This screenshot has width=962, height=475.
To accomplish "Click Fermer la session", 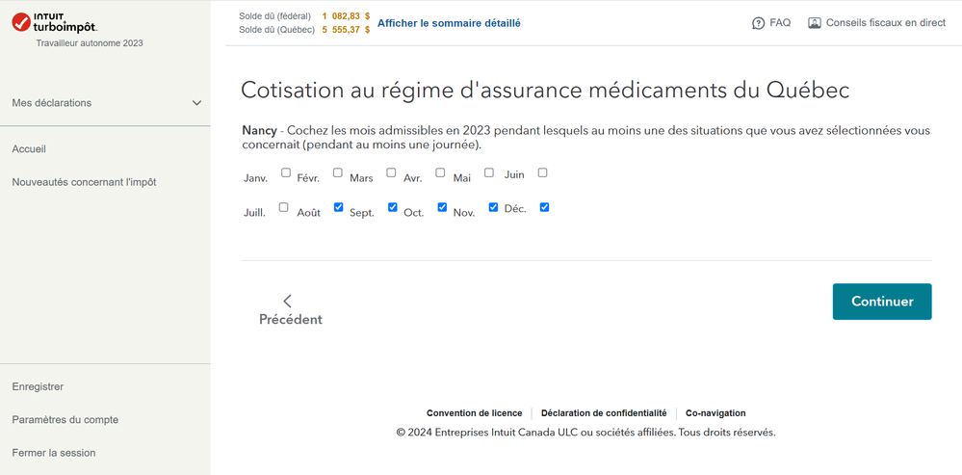I will coord(53,453).
